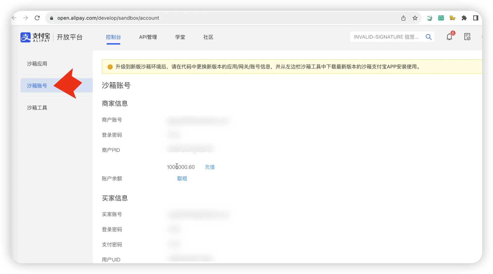Click the search magnifier icon
The width and height of the screenshot is (493, 274).
pos(429,37)
